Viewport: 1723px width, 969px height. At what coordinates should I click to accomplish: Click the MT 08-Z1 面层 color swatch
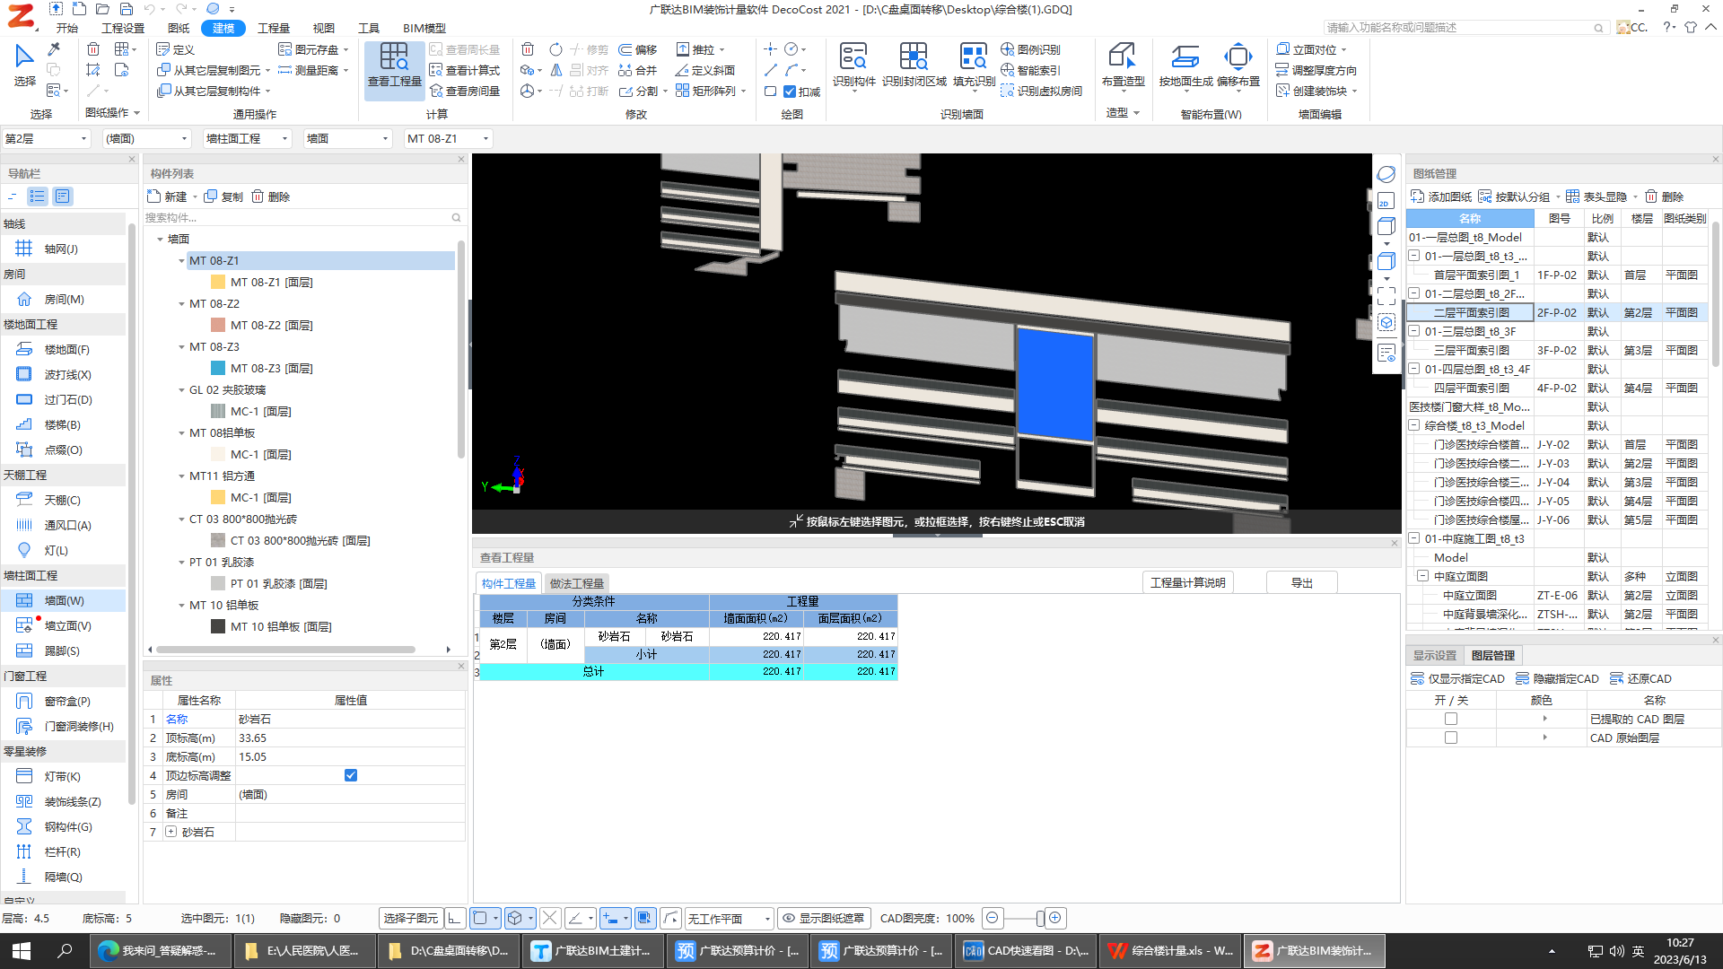[x=218, y=282]
